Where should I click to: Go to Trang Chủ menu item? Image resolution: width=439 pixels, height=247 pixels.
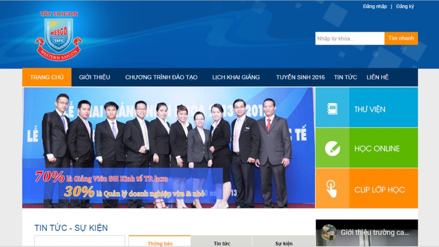47,77
